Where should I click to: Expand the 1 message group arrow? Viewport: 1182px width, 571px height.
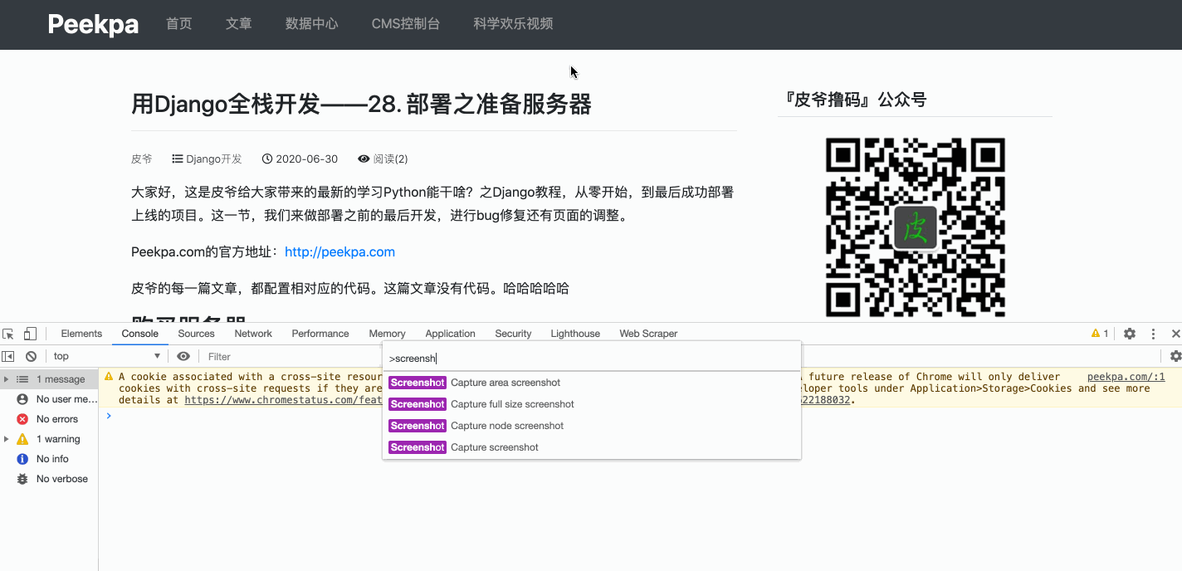pos(7,379)
